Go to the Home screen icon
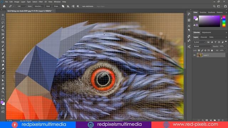This screenshot has width=228, height=128. pos(4,6)
